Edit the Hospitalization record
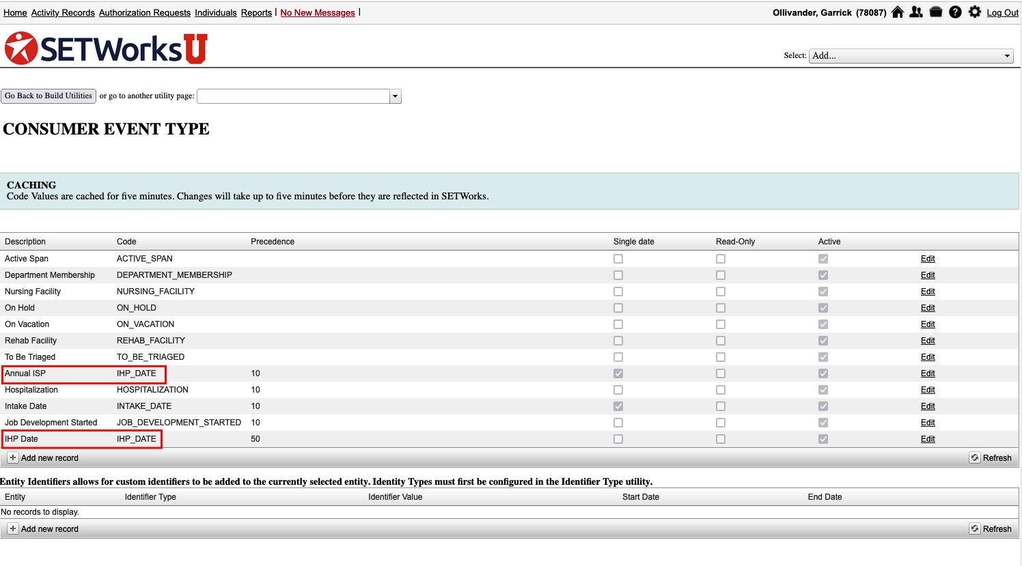Screen dimensions: 1022x566 pos(928,390)
